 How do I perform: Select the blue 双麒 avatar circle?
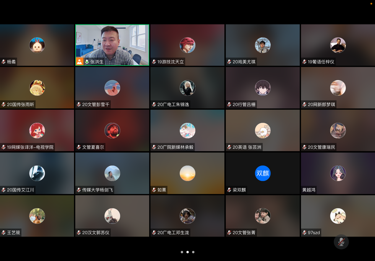pos(262,173)
